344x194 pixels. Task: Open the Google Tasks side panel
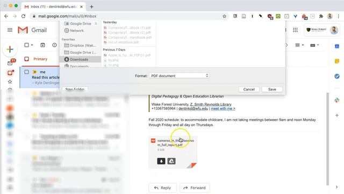pos(337,76)
